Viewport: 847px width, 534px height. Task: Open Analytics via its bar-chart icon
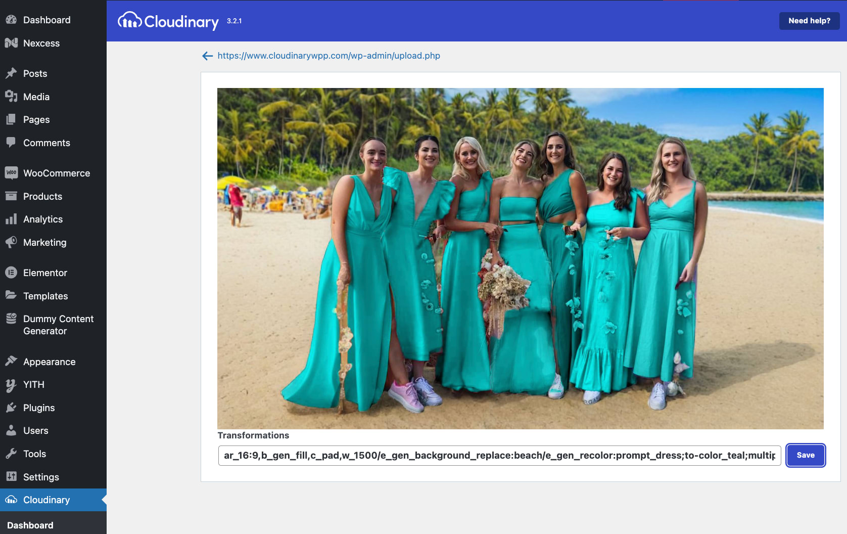11,219
